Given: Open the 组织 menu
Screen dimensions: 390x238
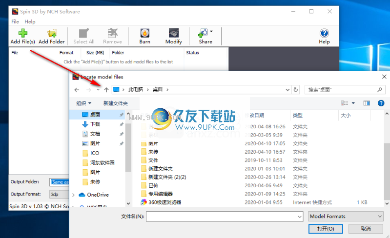Looking at the screenshot, I should tap(83, 103).
